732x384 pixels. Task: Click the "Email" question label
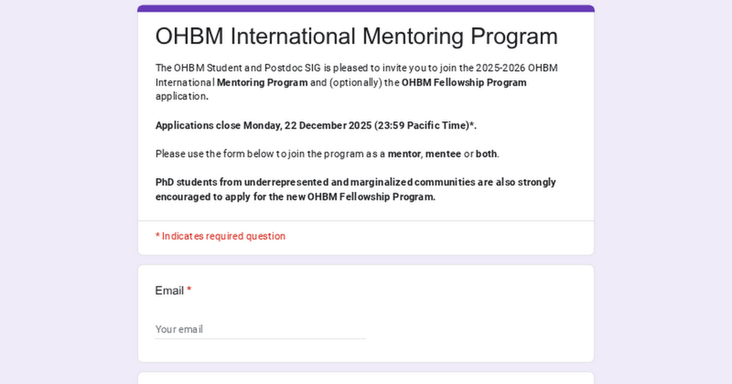tap(169, 290)
